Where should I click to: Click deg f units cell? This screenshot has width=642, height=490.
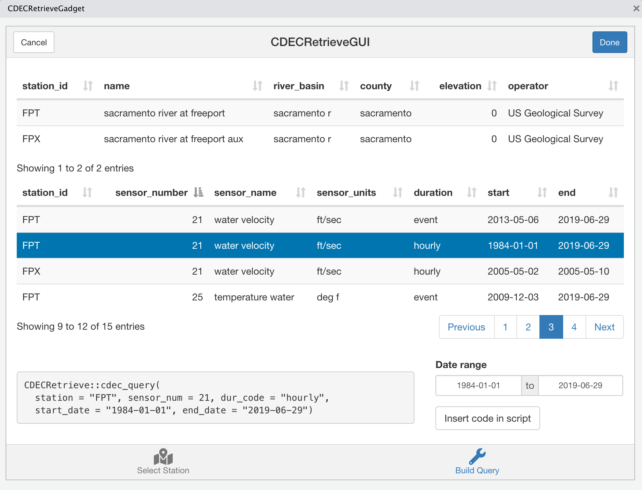(x=328, y=297)
